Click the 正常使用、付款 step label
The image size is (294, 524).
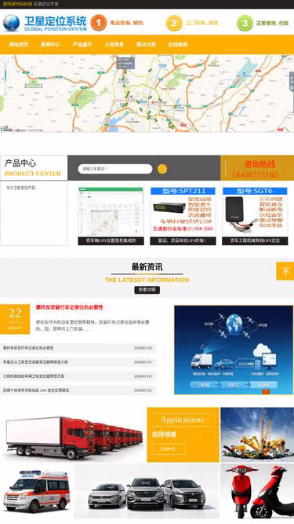272,23
